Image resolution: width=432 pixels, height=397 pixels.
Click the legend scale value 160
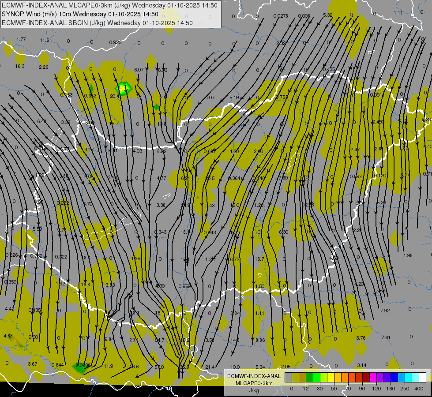391,389
